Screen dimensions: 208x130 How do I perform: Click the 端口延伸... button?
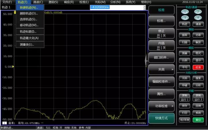click(161, 57)
